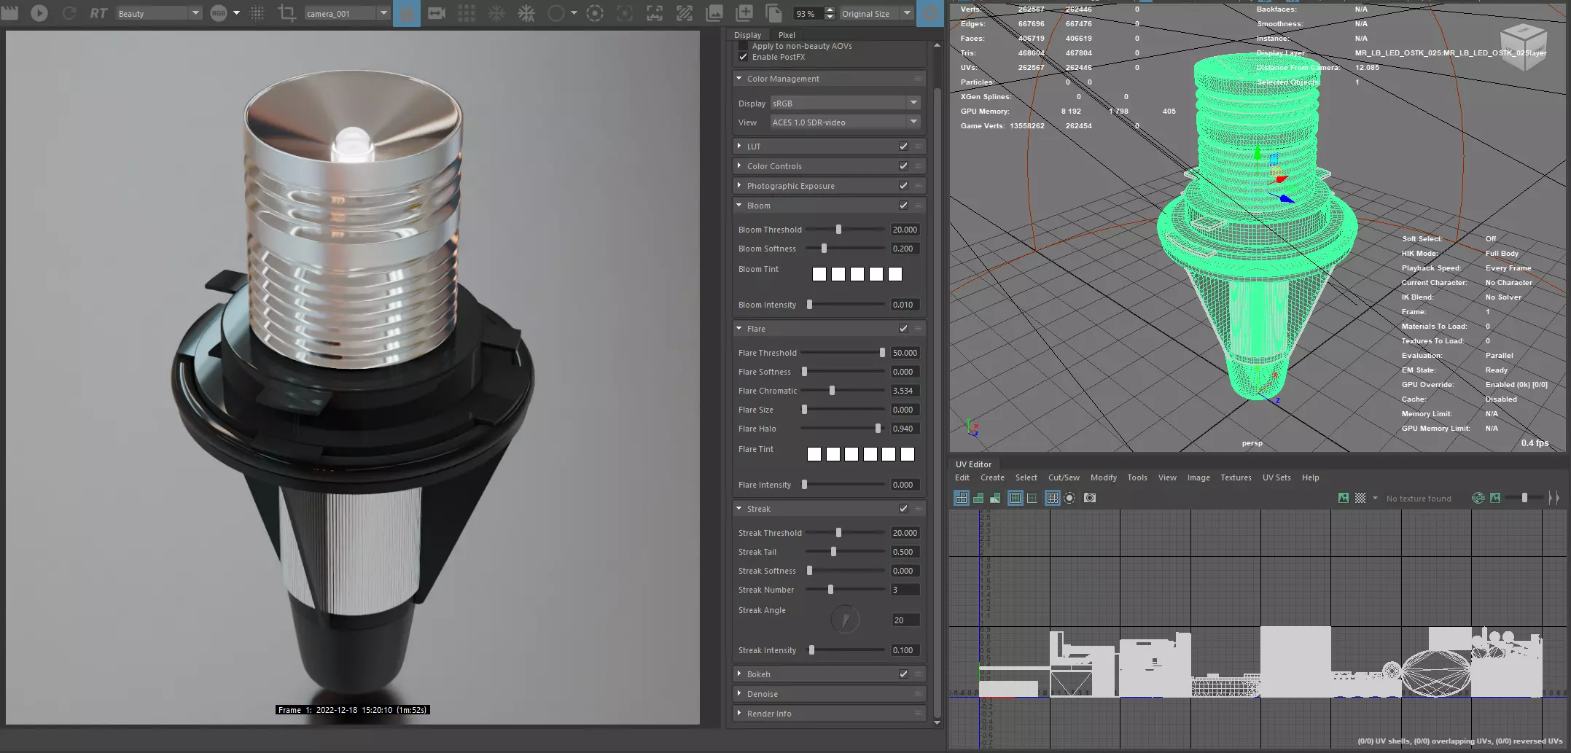Screen dimensions: 1571x753
Task: Open UV Editor Cut/Sew menu
Action: (1064, 477)
